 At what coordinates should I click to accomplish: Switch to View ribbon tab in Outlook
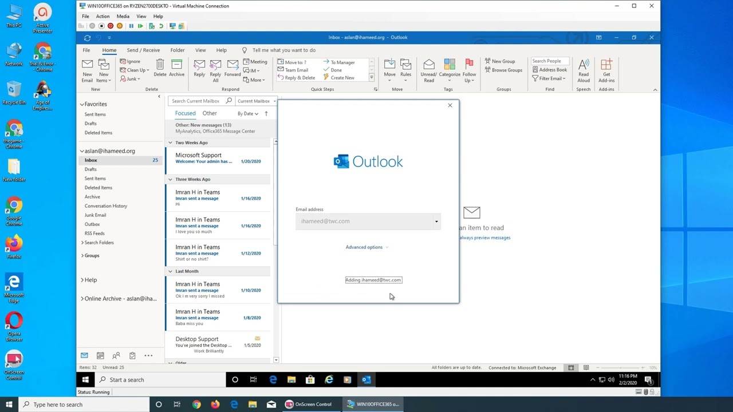200,50
